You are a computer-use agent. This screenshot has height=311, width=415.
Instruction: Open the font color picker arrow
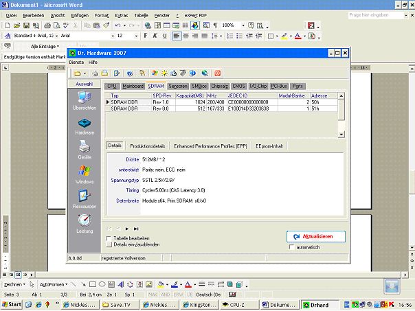304,36
